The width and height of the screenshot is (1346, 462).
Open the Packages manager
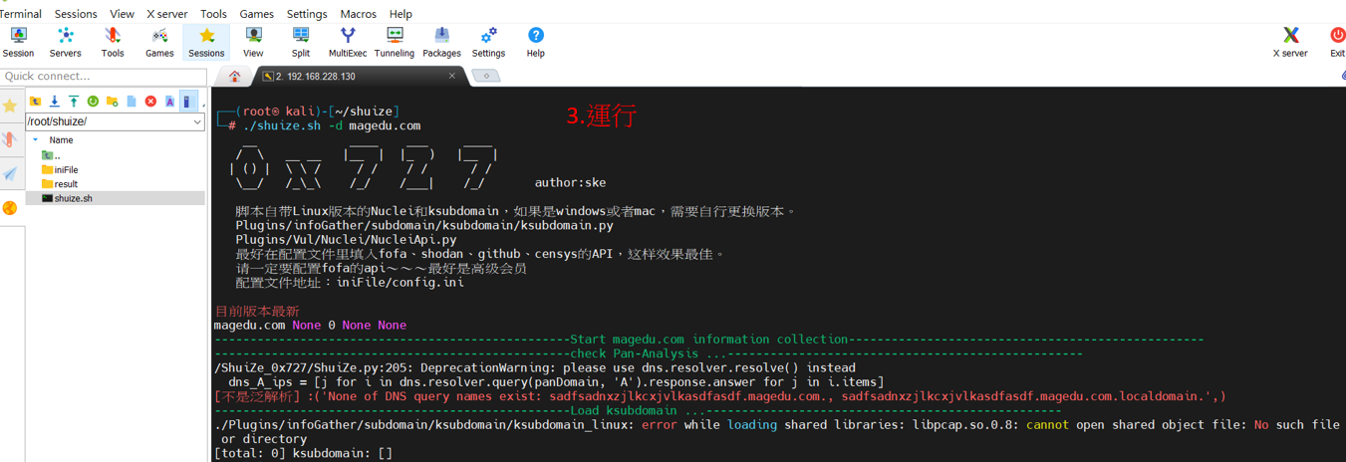tap(441, 42)
